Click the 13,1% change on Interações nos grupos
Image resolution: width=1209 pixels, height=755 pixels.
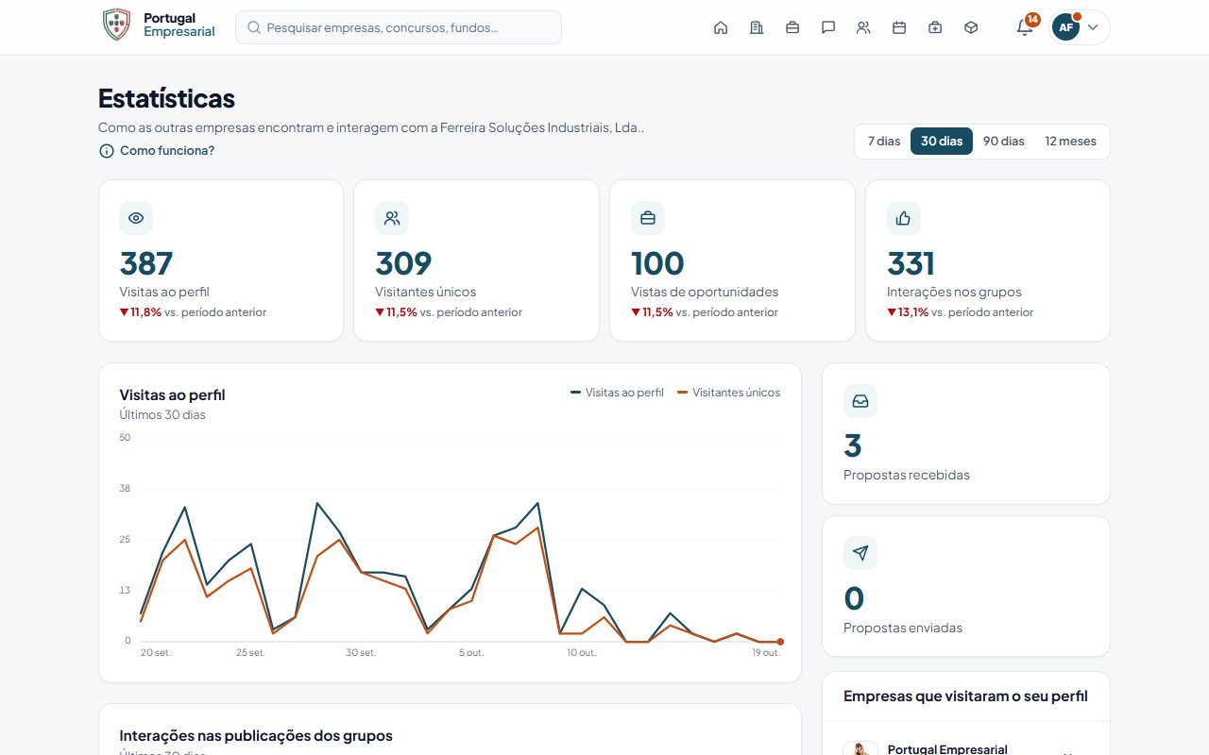click(908, 312)
